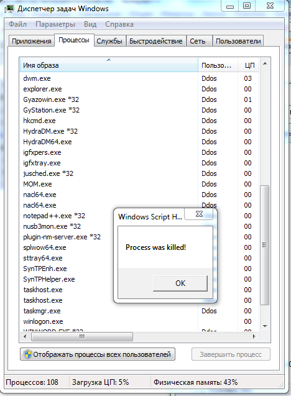Click shield icon on show all users button

pyautogui.click(x=28, y=354)
